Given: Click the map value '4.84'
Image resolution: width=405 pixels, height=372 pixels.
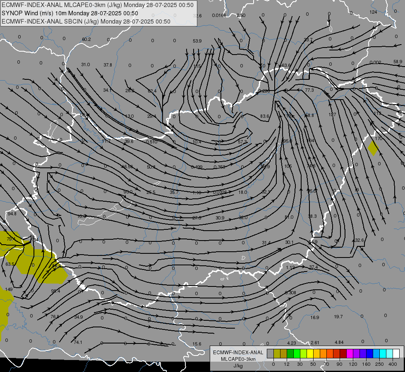Looking at the screenshot, I should tap(339, 342).
